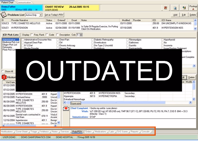Adjust the Cols stepper arrows
Image resolution: width=198 pixels, height=141 pixels.
click(81, 35)
